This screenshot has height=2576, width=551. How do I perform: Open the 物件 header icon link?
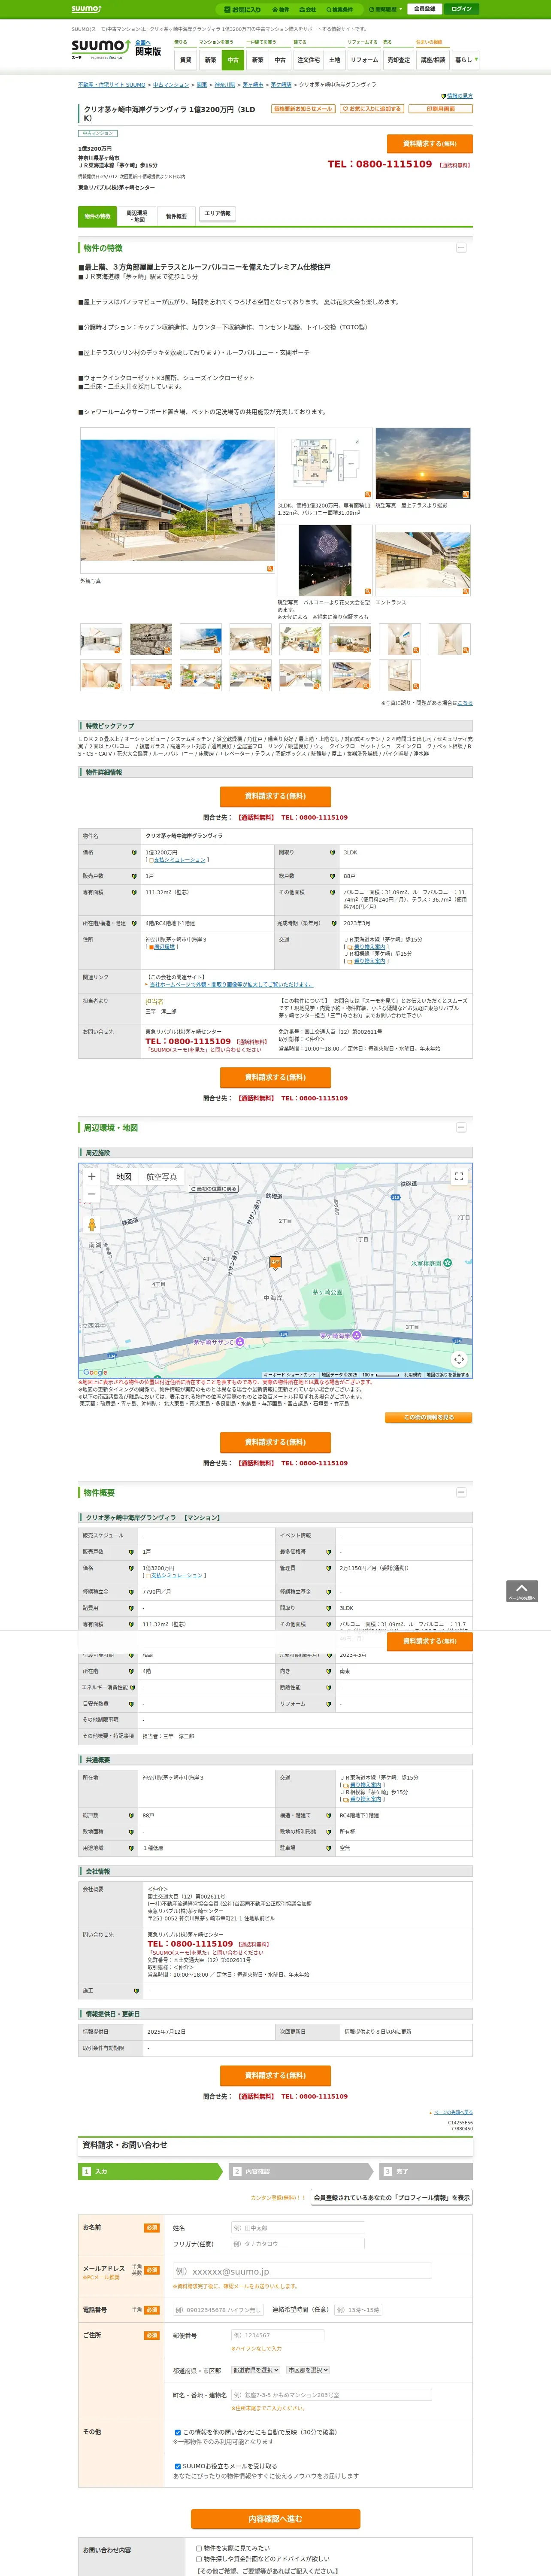281,9
